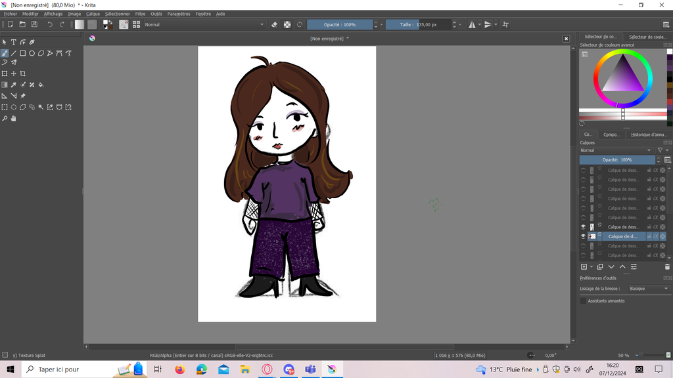673x378 pixels.
Task: Open the Filtre menu
Action: coord(140,14)
